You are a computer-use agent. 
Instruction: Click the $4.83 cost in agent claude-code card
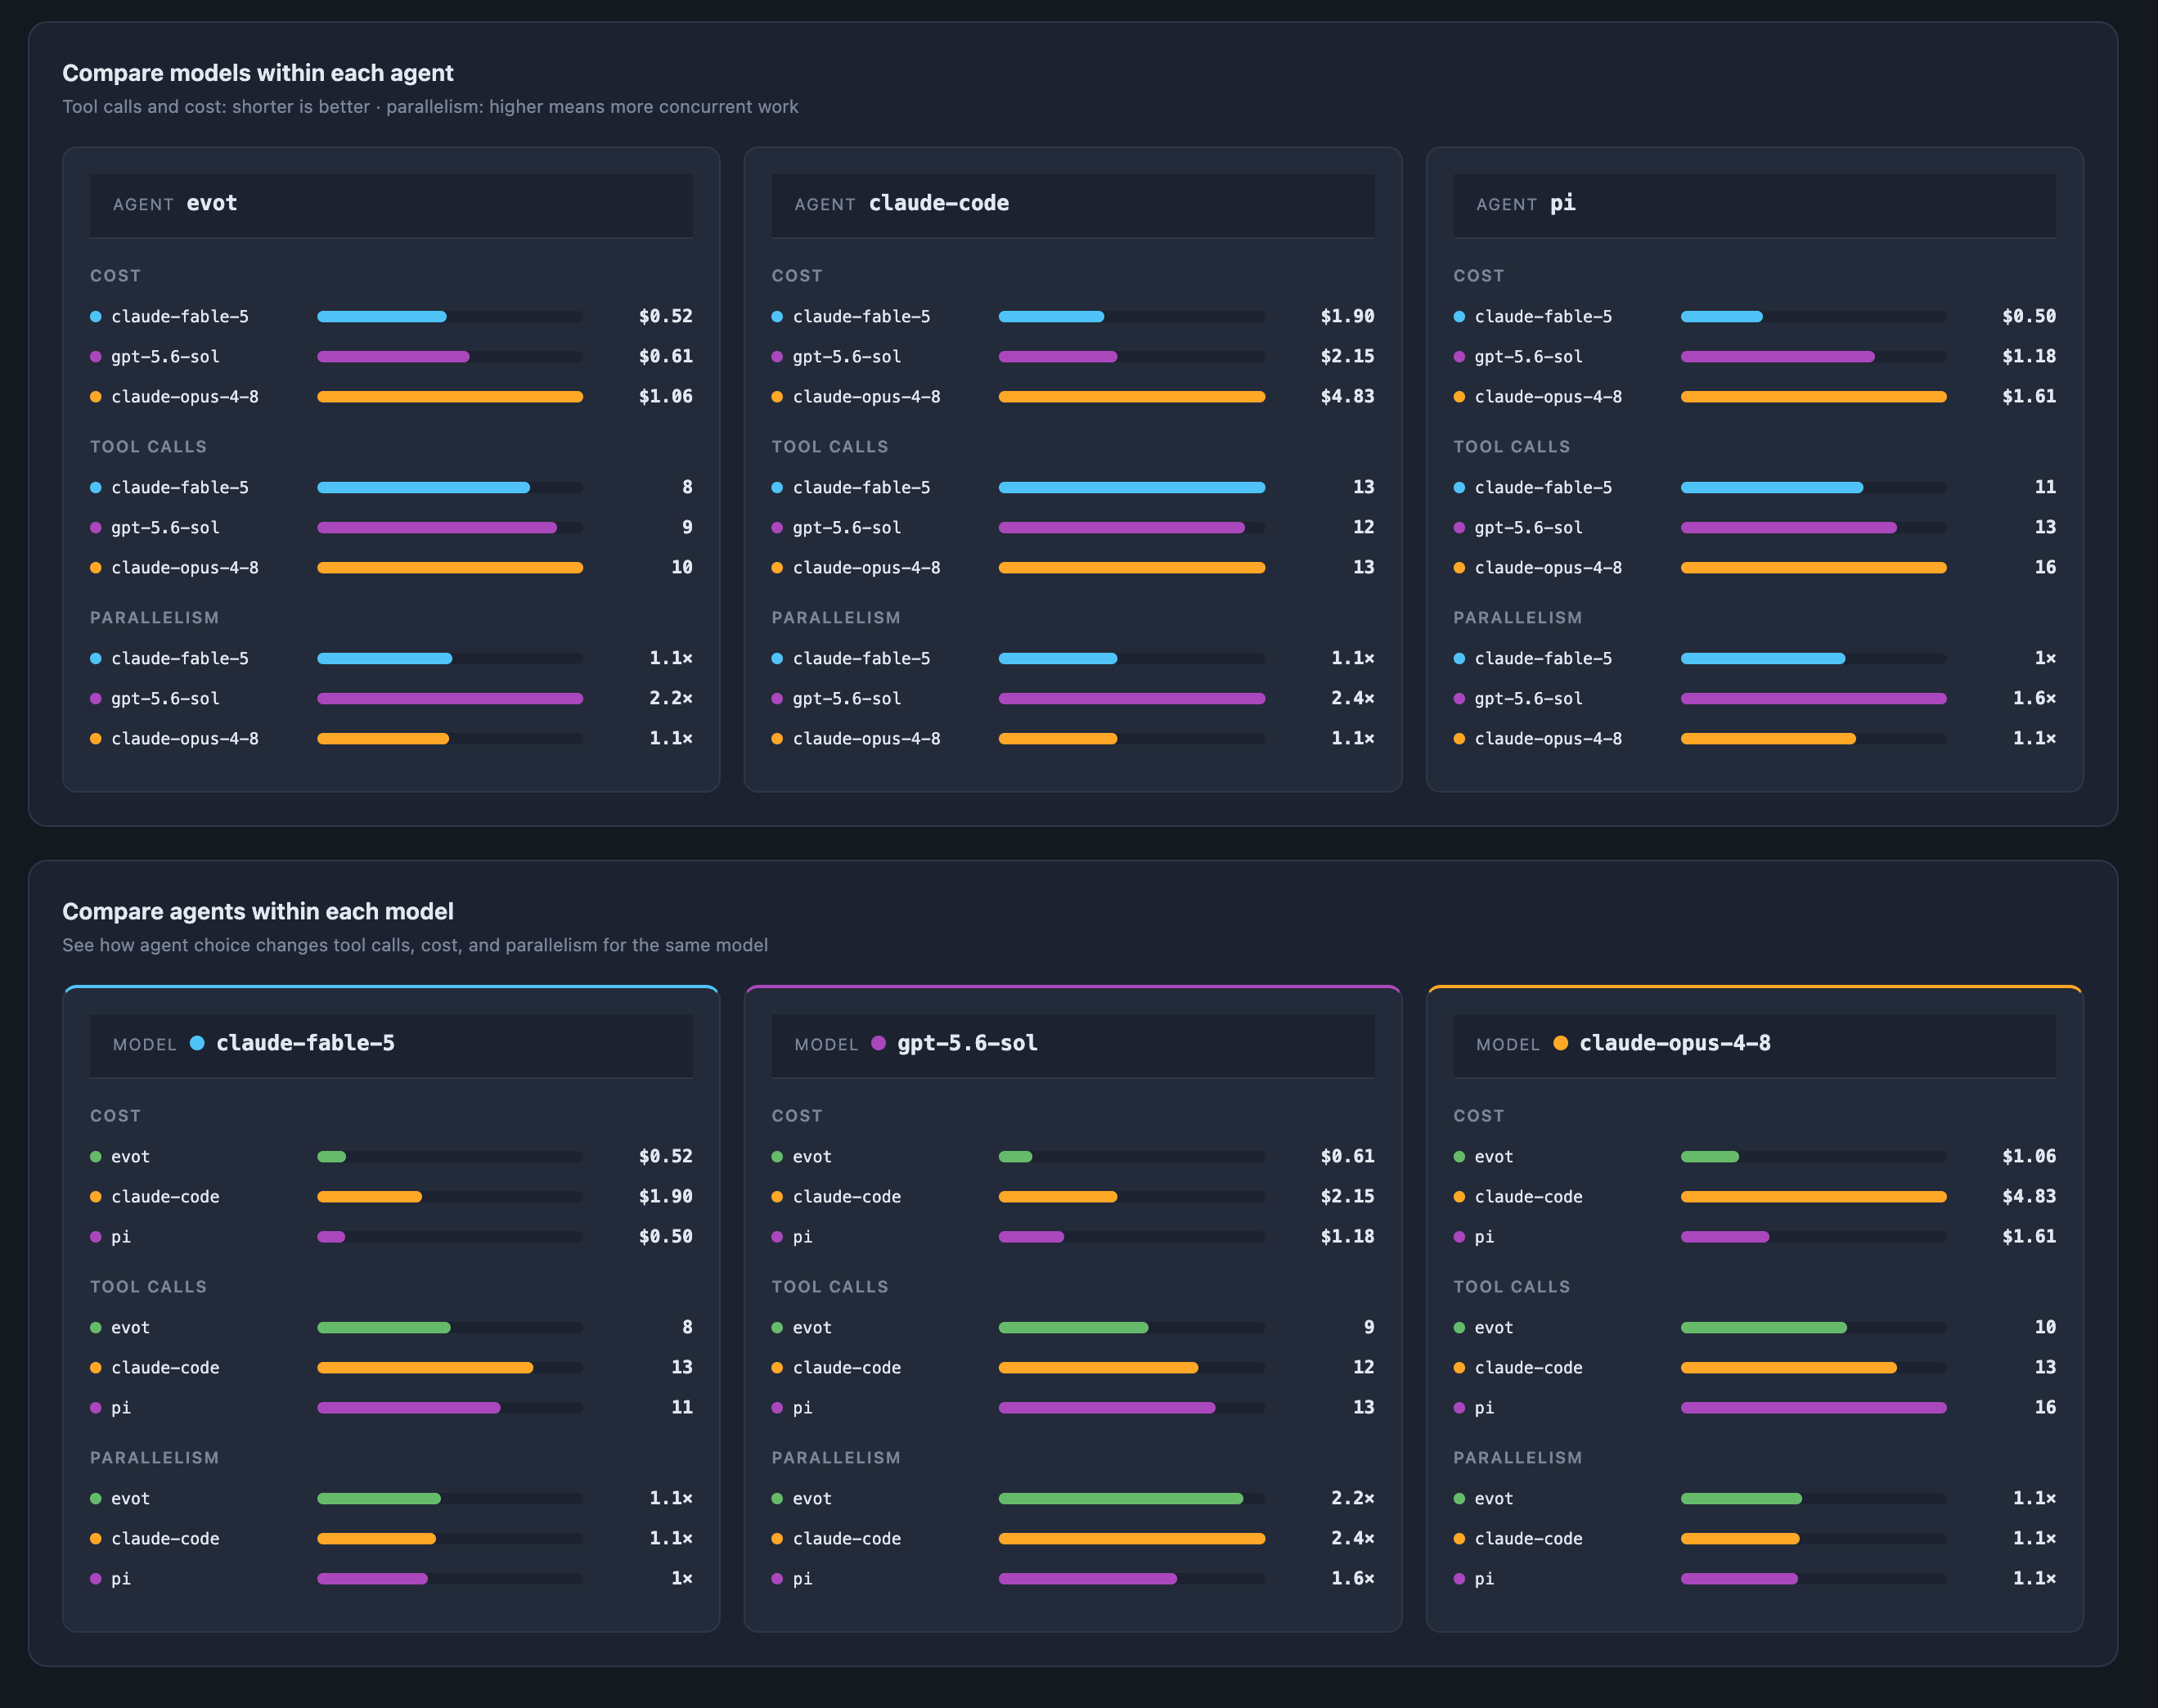coord(1347,396)
